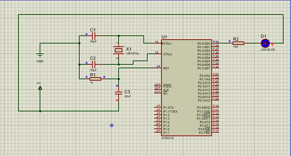Click the CRYSTAL value label
Viewport: 291px width, 156px height.
pos(133,53)
